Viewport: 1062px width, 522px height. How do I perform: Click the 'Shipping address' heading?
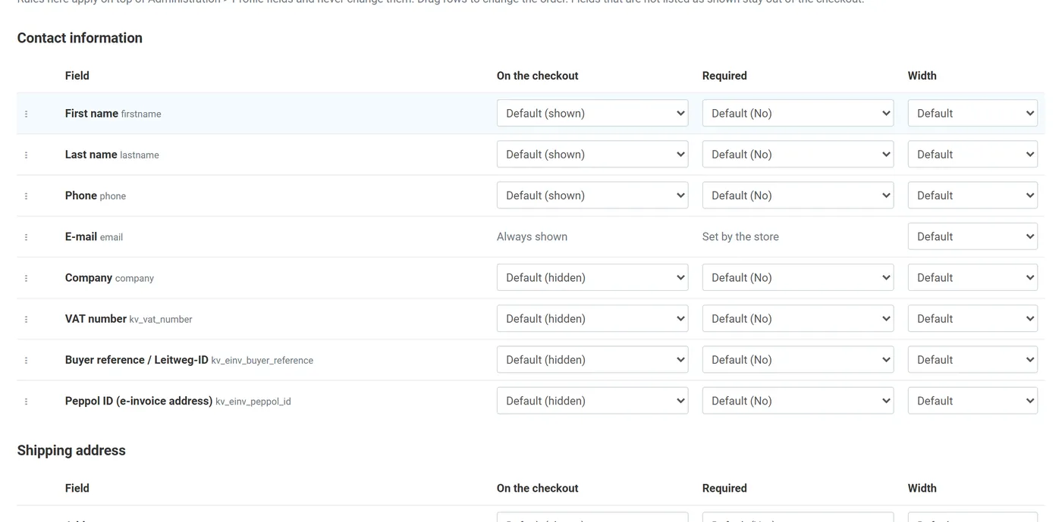[71, 450]
